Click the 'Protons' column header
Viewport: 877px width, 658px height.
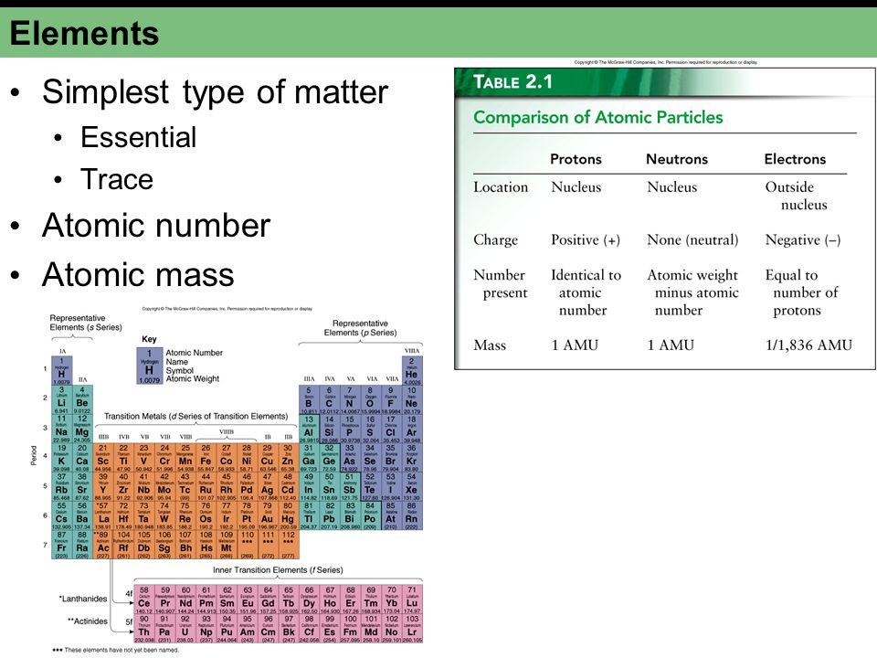[576, 159]
